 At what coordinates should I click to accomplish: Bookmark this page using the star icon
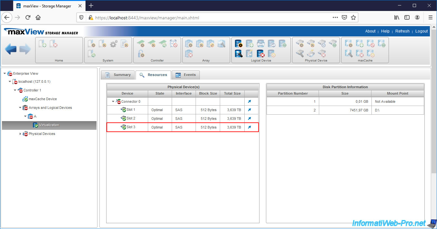click(353, 17)
